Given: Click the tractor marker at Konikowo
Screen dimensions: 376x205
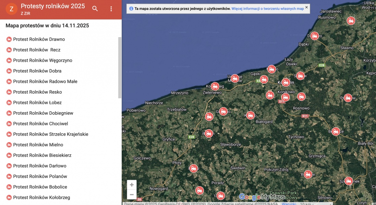Looking at the screenshot, I should point(285,97).
